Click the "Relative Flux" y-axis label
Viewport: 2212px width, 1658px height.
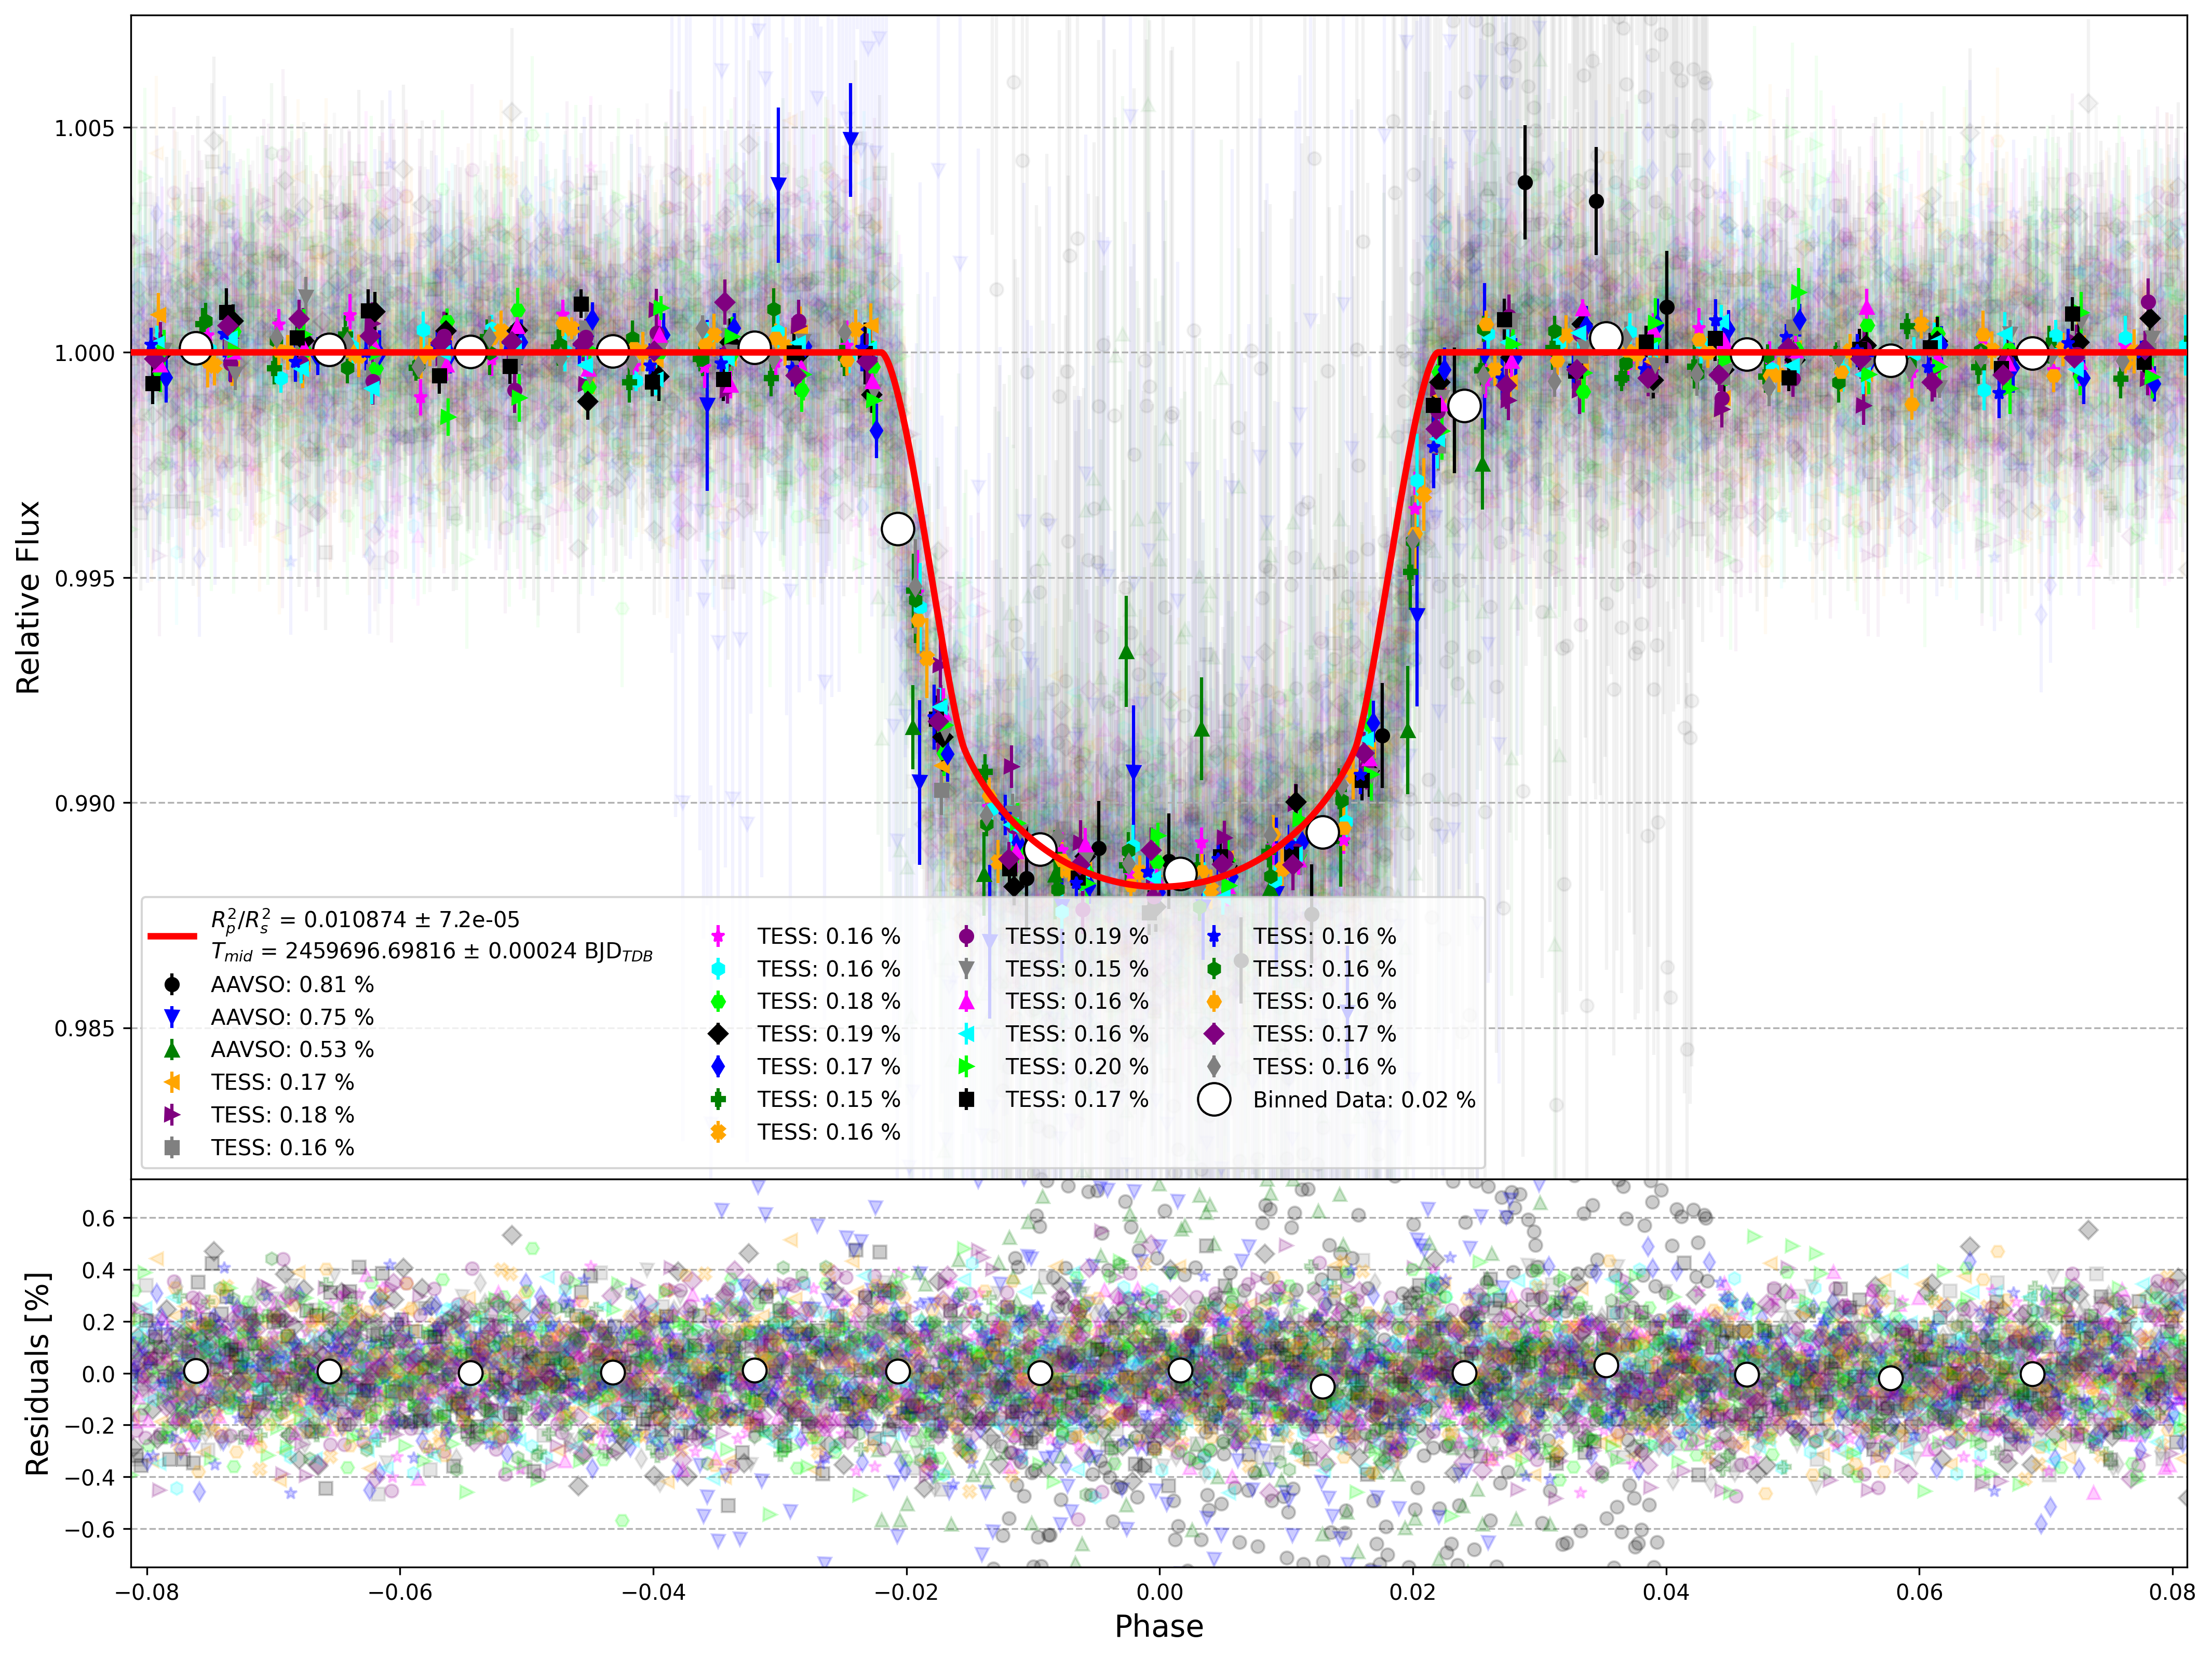(x=28, y=597)
